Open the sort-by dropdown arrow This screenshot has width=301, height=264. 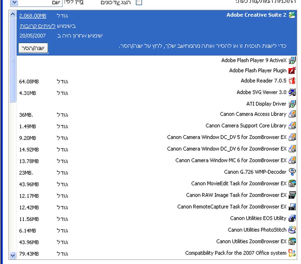pos(14,2)
